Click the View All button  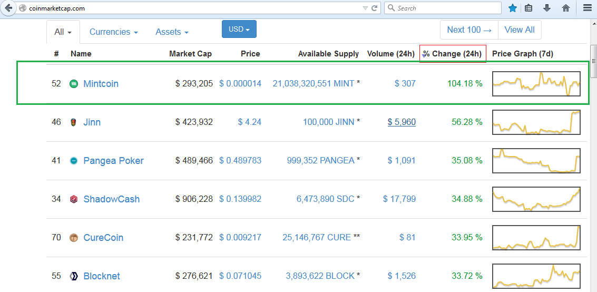tap(520, 30)
